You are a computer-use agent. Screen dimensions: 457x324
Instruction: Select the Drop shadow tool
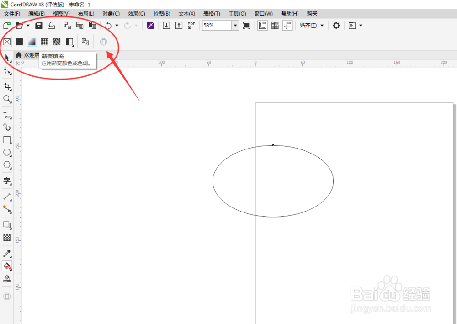pos(7,225)
